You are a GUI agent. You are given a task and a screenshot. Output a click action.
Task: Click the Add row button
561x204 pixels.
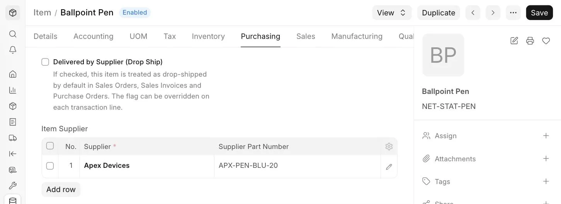click(x=61, y=189)
